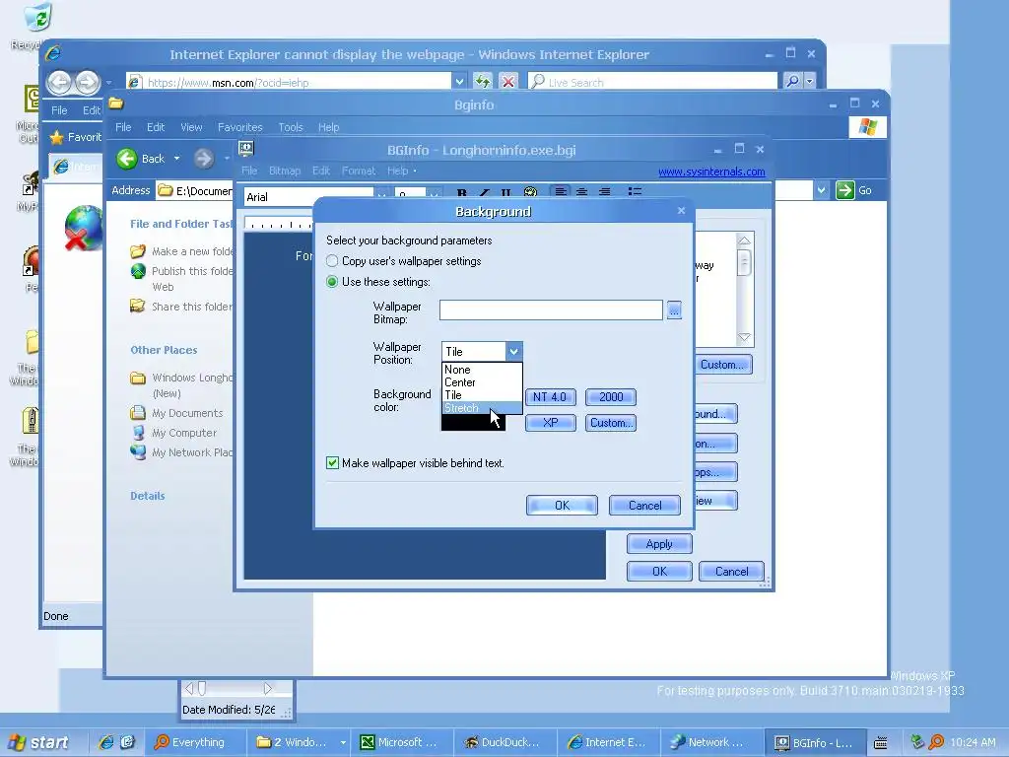Open Wallpaper Position combo box arrow
This screenshot has height=757, width=1009.
point(513,352)
